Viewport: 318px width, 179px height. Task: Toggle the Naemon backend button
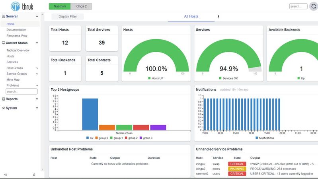pos(60,6)
